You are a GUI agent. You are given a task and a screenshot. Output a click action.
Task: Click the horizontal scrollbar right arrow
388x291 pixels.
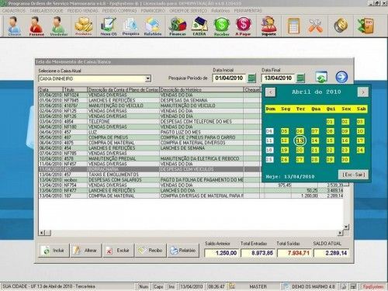(x=340, y=233)
